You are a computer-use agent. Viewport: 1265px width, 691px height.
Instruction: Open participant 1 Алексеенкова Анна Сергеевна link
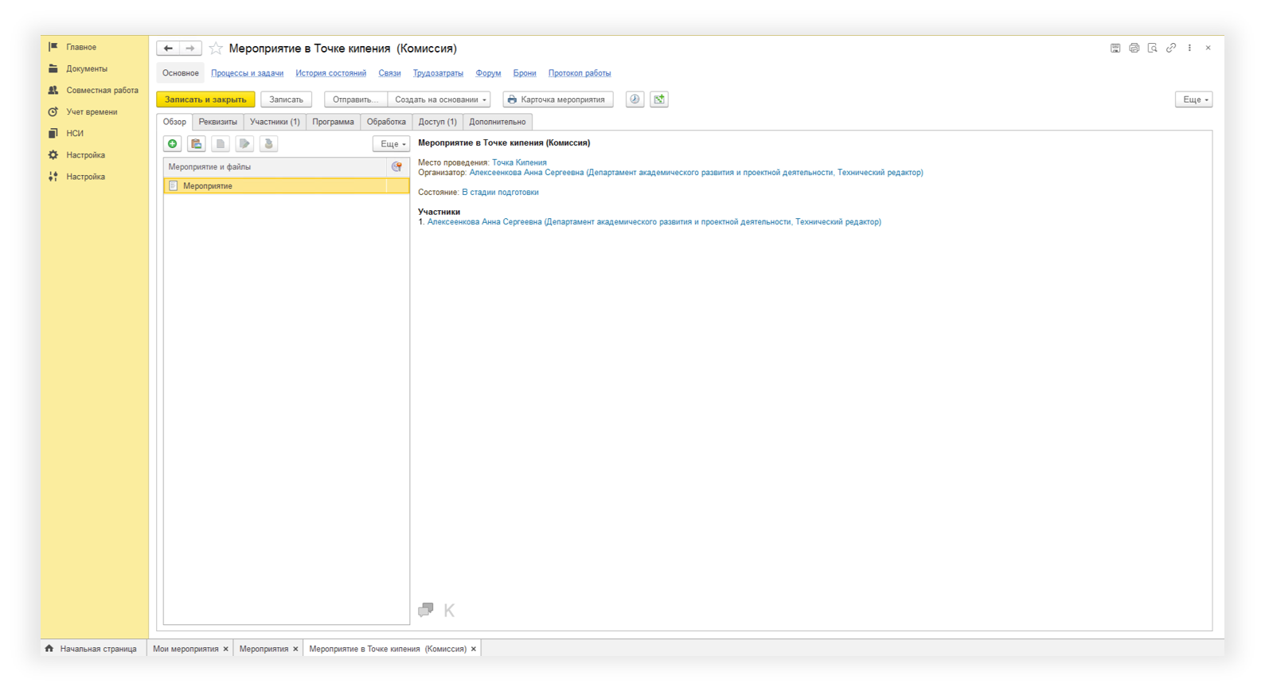click(x=654, y=222)
